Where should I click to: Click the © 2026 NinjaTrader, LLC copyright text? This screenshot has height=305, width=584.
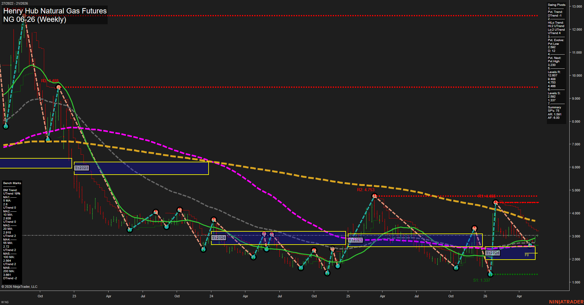[19, 287]
